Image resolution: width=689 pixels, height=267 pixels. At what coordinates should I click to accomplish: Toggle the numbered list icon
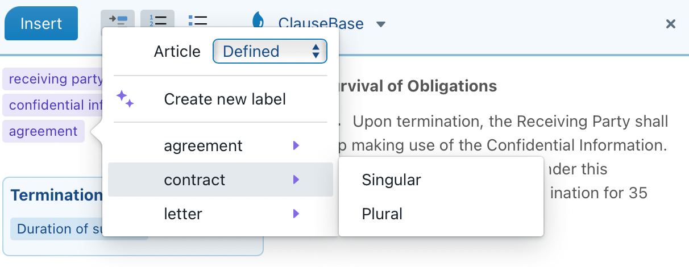pyautogui.click(x=157, y=22)
